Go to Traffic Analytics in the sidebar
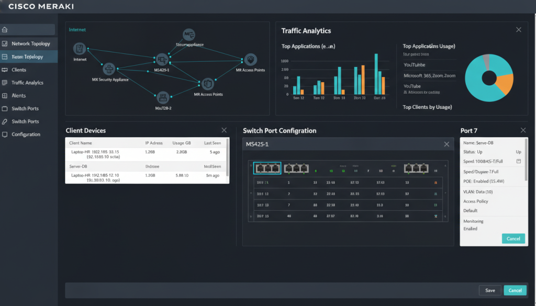This screenshot has width=536, height=306. click(29, 83)
